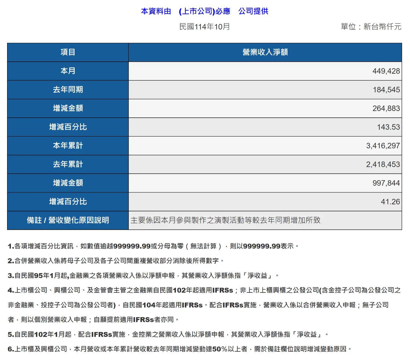Click the cumulative change amount 997,844
Viewport: 410px width, 361px height.
[x=386, y=183]
